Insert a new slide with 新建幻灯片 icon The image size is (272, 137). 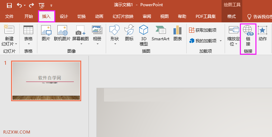(x=9, y=29)
